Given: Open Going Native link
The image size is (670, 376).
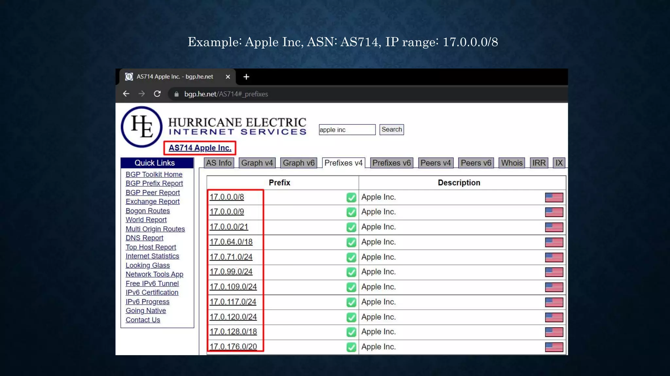Looking at the screenshot, I should point(146,311).
